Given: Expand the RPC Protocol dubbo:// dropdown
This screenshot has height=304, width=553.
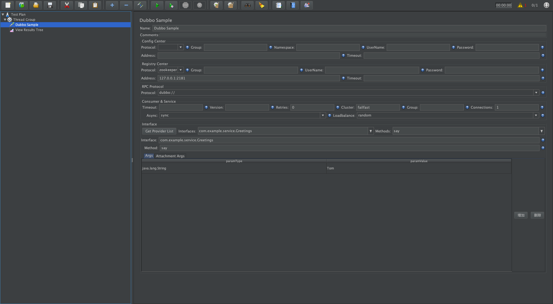Looking at the screenshot, I should pos(536,93).
